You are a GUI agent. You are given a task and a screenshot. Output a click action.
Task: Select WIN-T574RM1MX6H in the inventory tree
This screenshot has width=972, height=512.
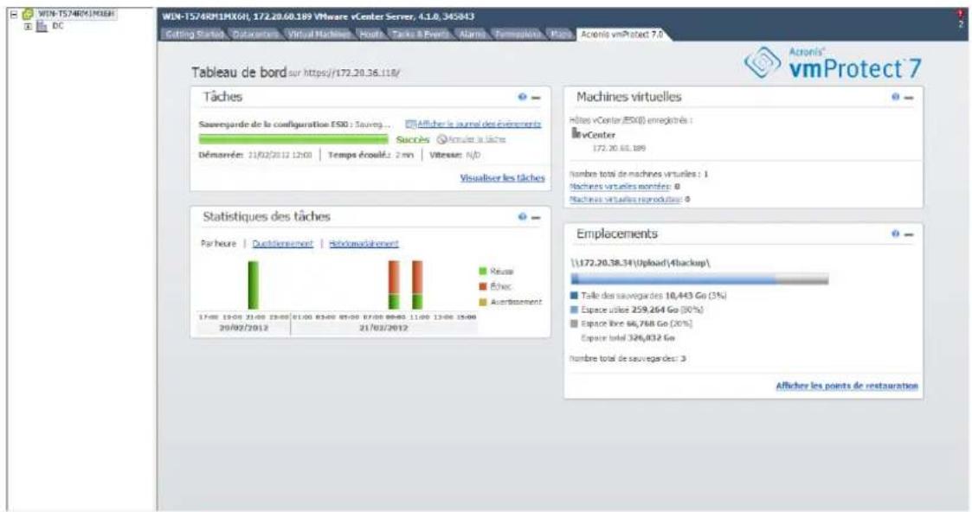(75, 14)
